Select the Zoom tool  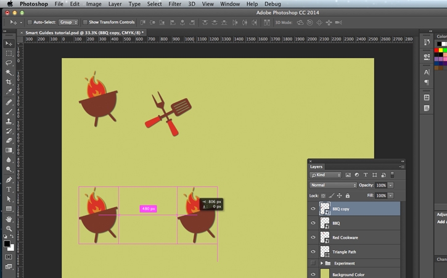[x=9, y=229]
